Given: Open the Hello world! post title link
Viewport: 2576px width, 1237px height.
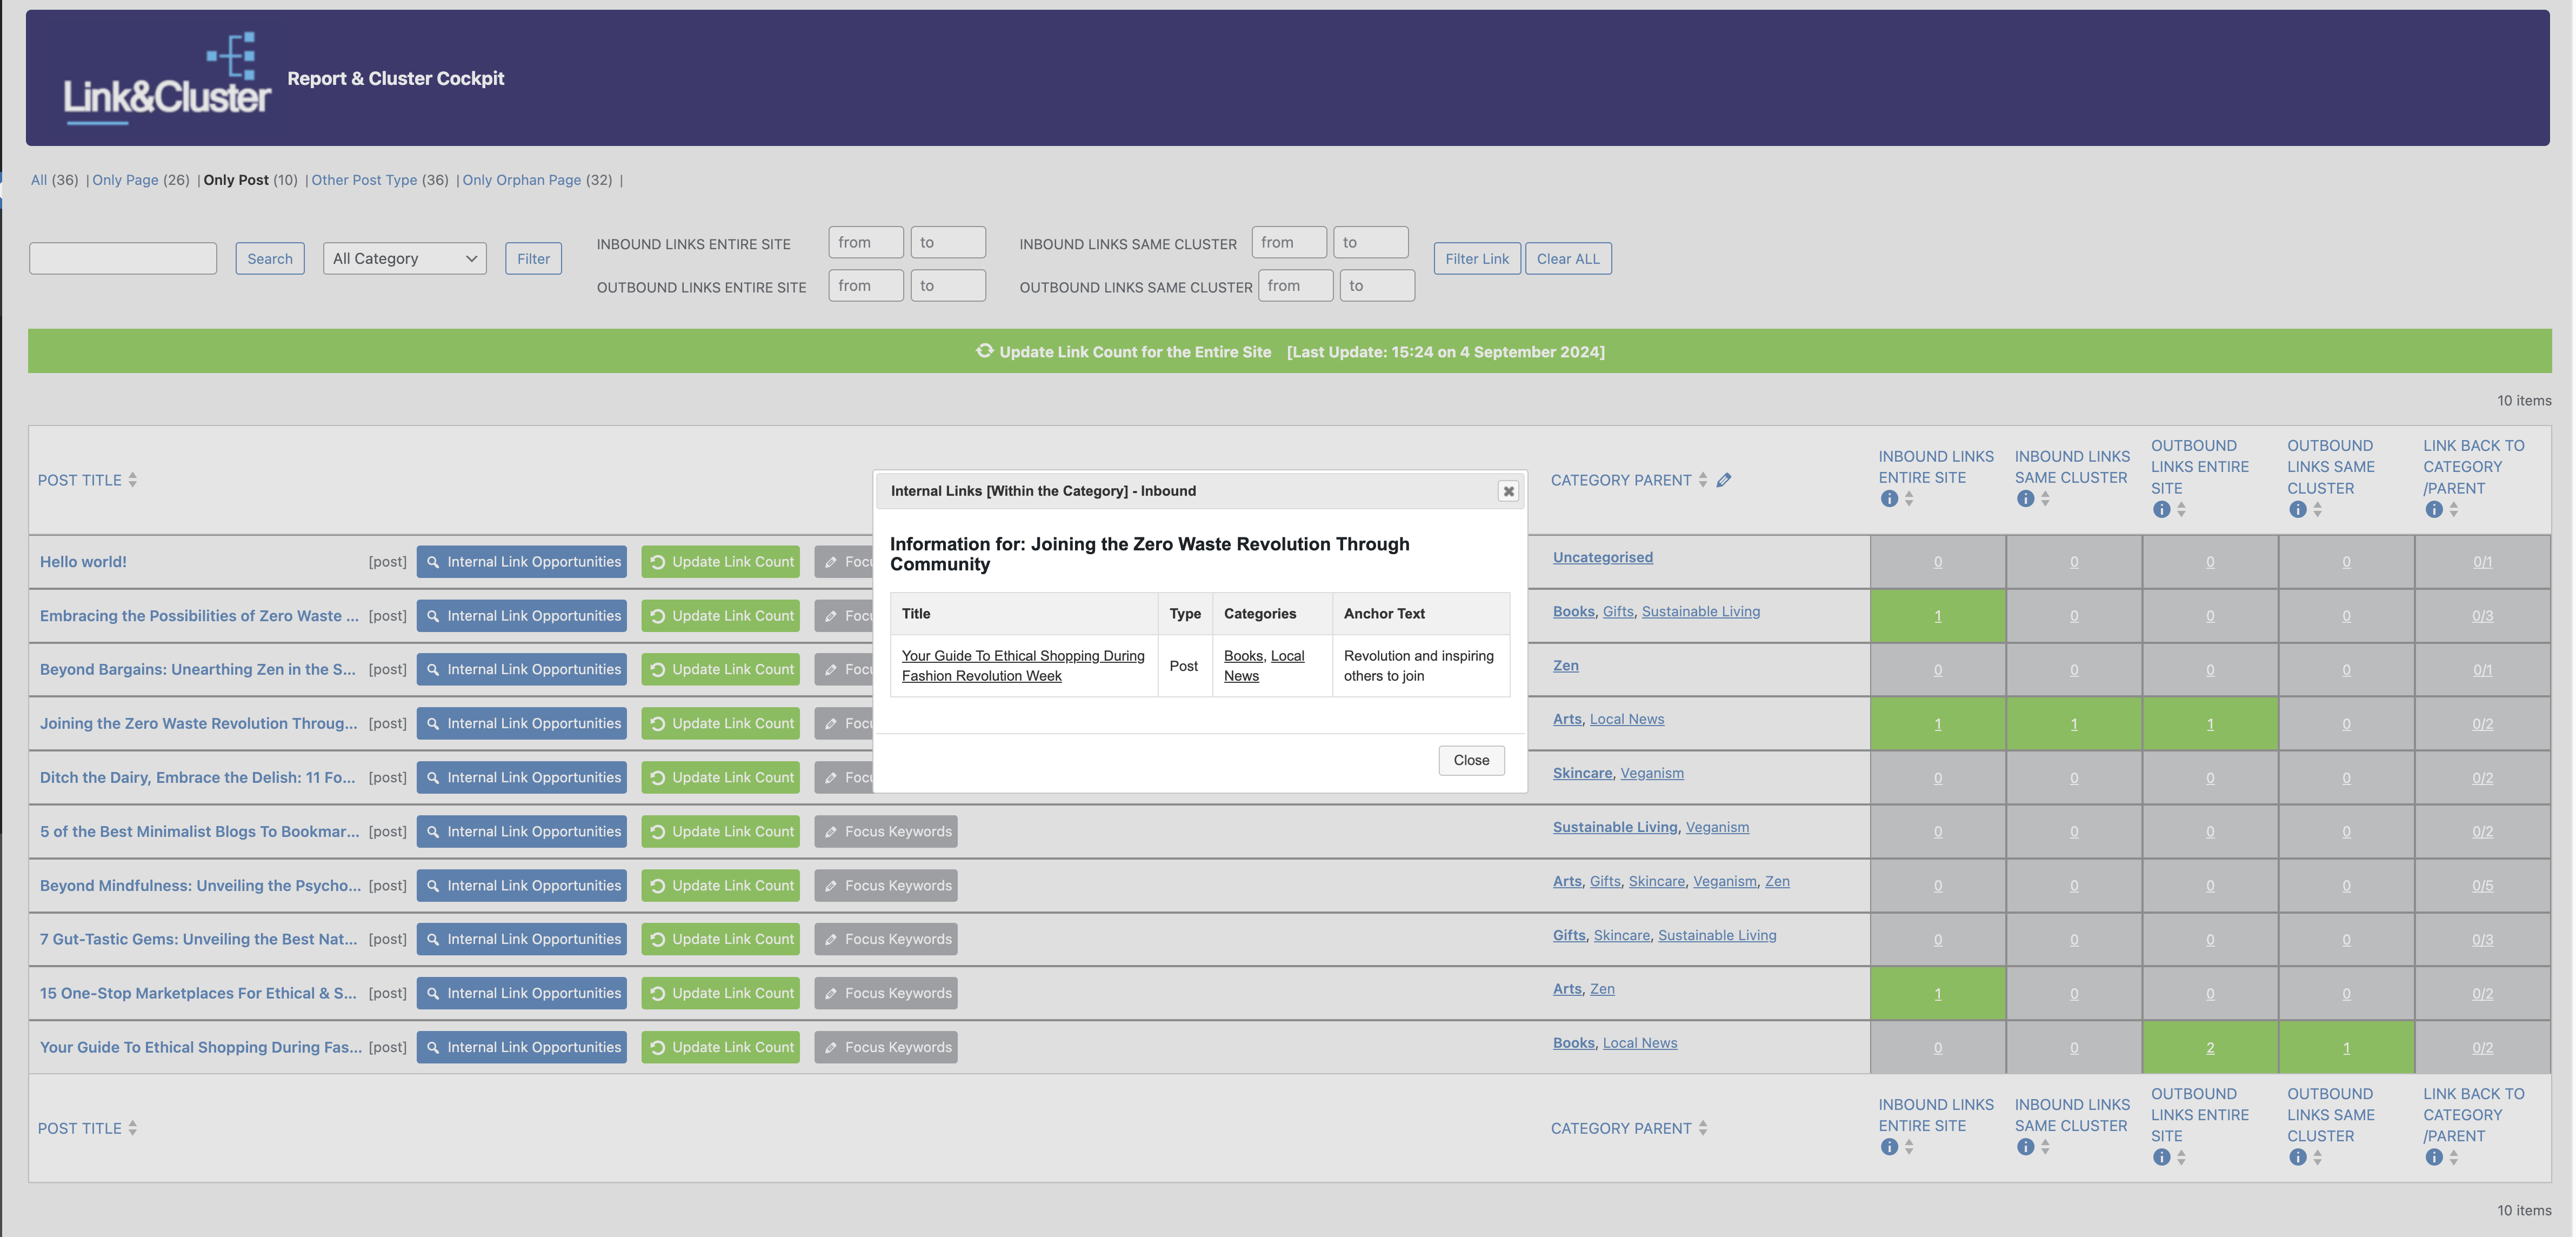Looking at the screenshot, I should click(83, 562).
